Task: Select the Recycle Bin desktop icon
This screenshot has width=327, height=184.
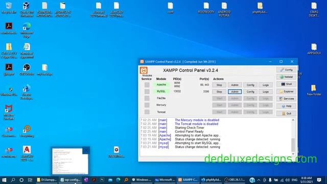Action: (x=9, y=8)
